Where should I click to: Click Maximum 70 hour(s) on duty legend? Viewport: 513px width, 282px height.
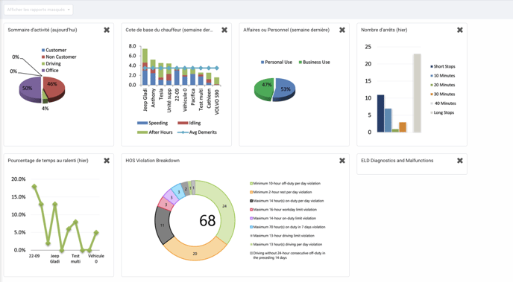coord(288,227)
